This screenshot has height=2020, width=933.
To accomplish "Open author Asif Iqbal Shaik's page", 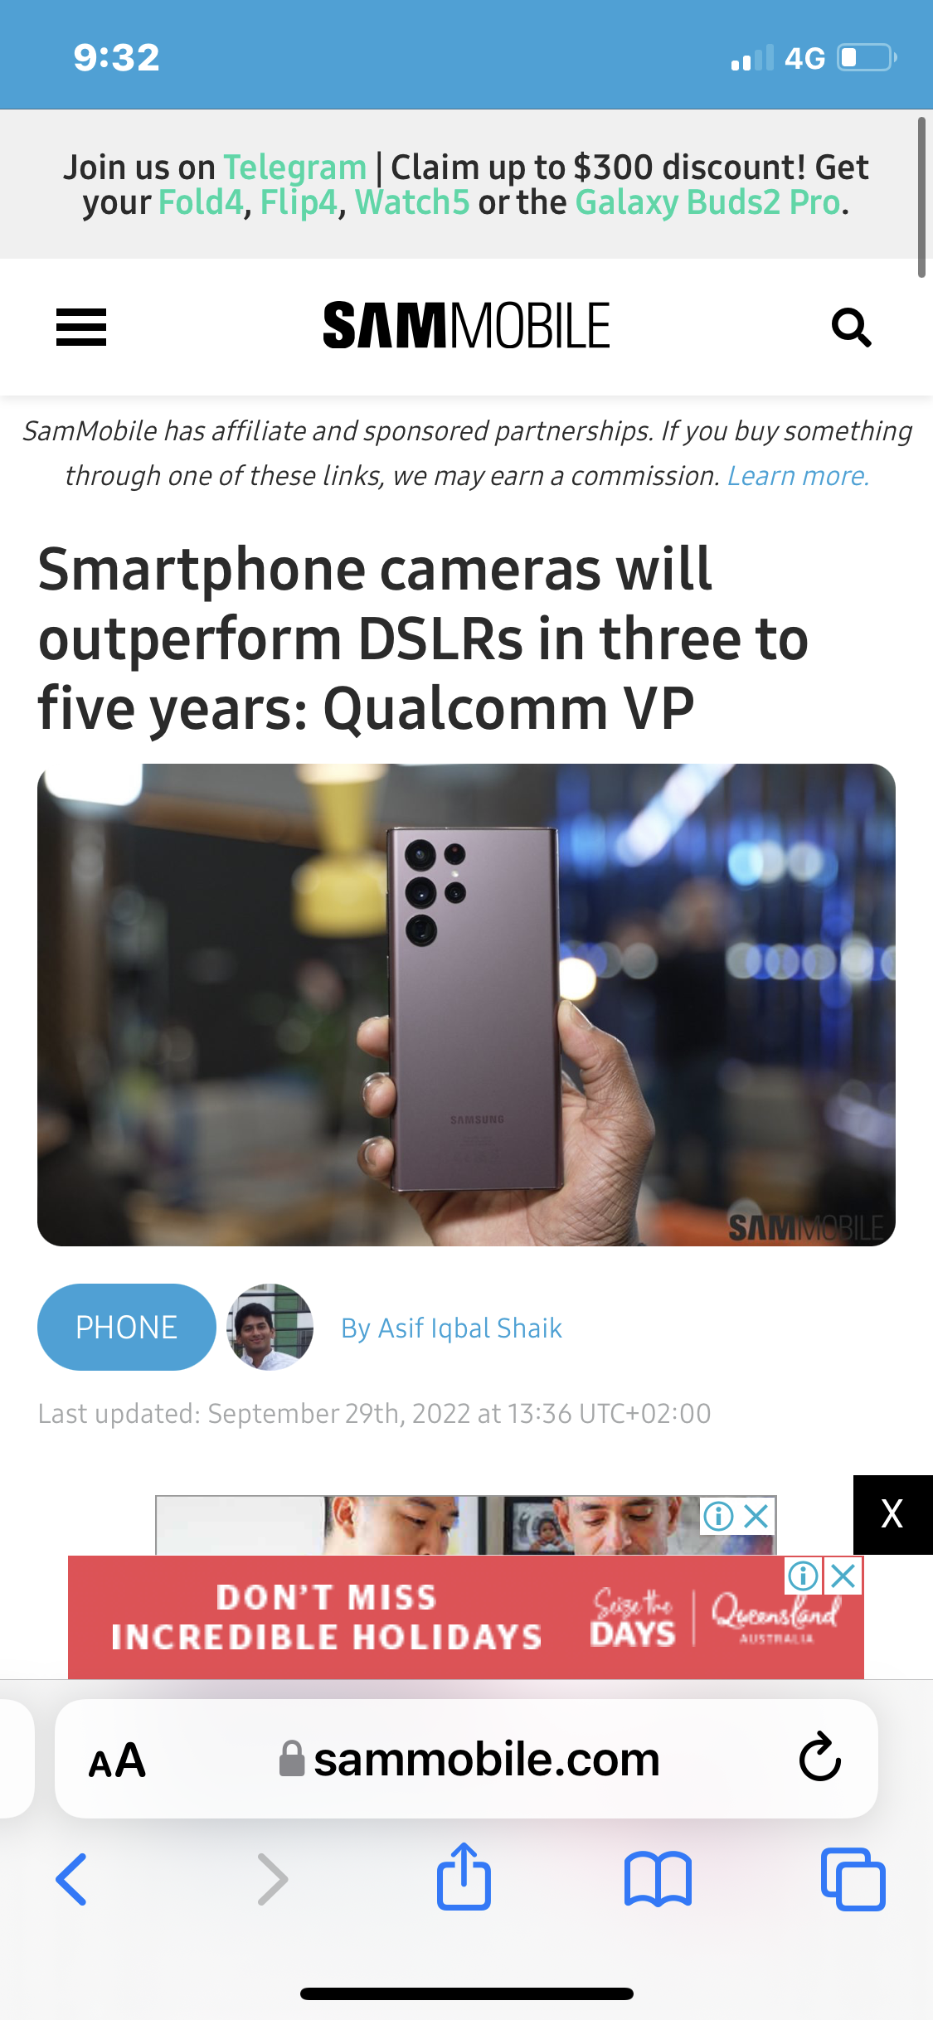I will [x=452, y=1328].
